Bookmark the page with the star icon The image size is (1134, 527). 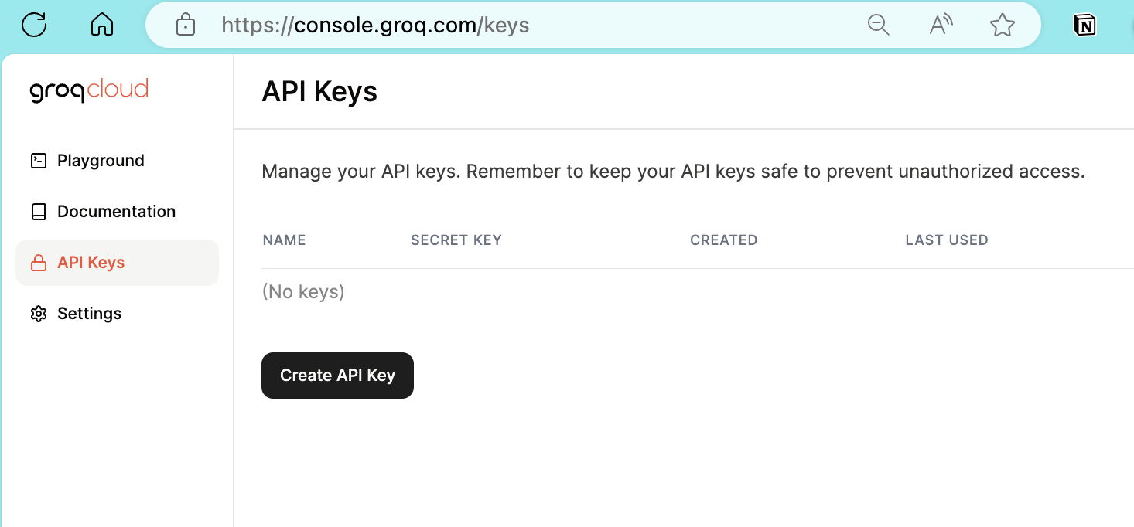tap(1002, 25)
